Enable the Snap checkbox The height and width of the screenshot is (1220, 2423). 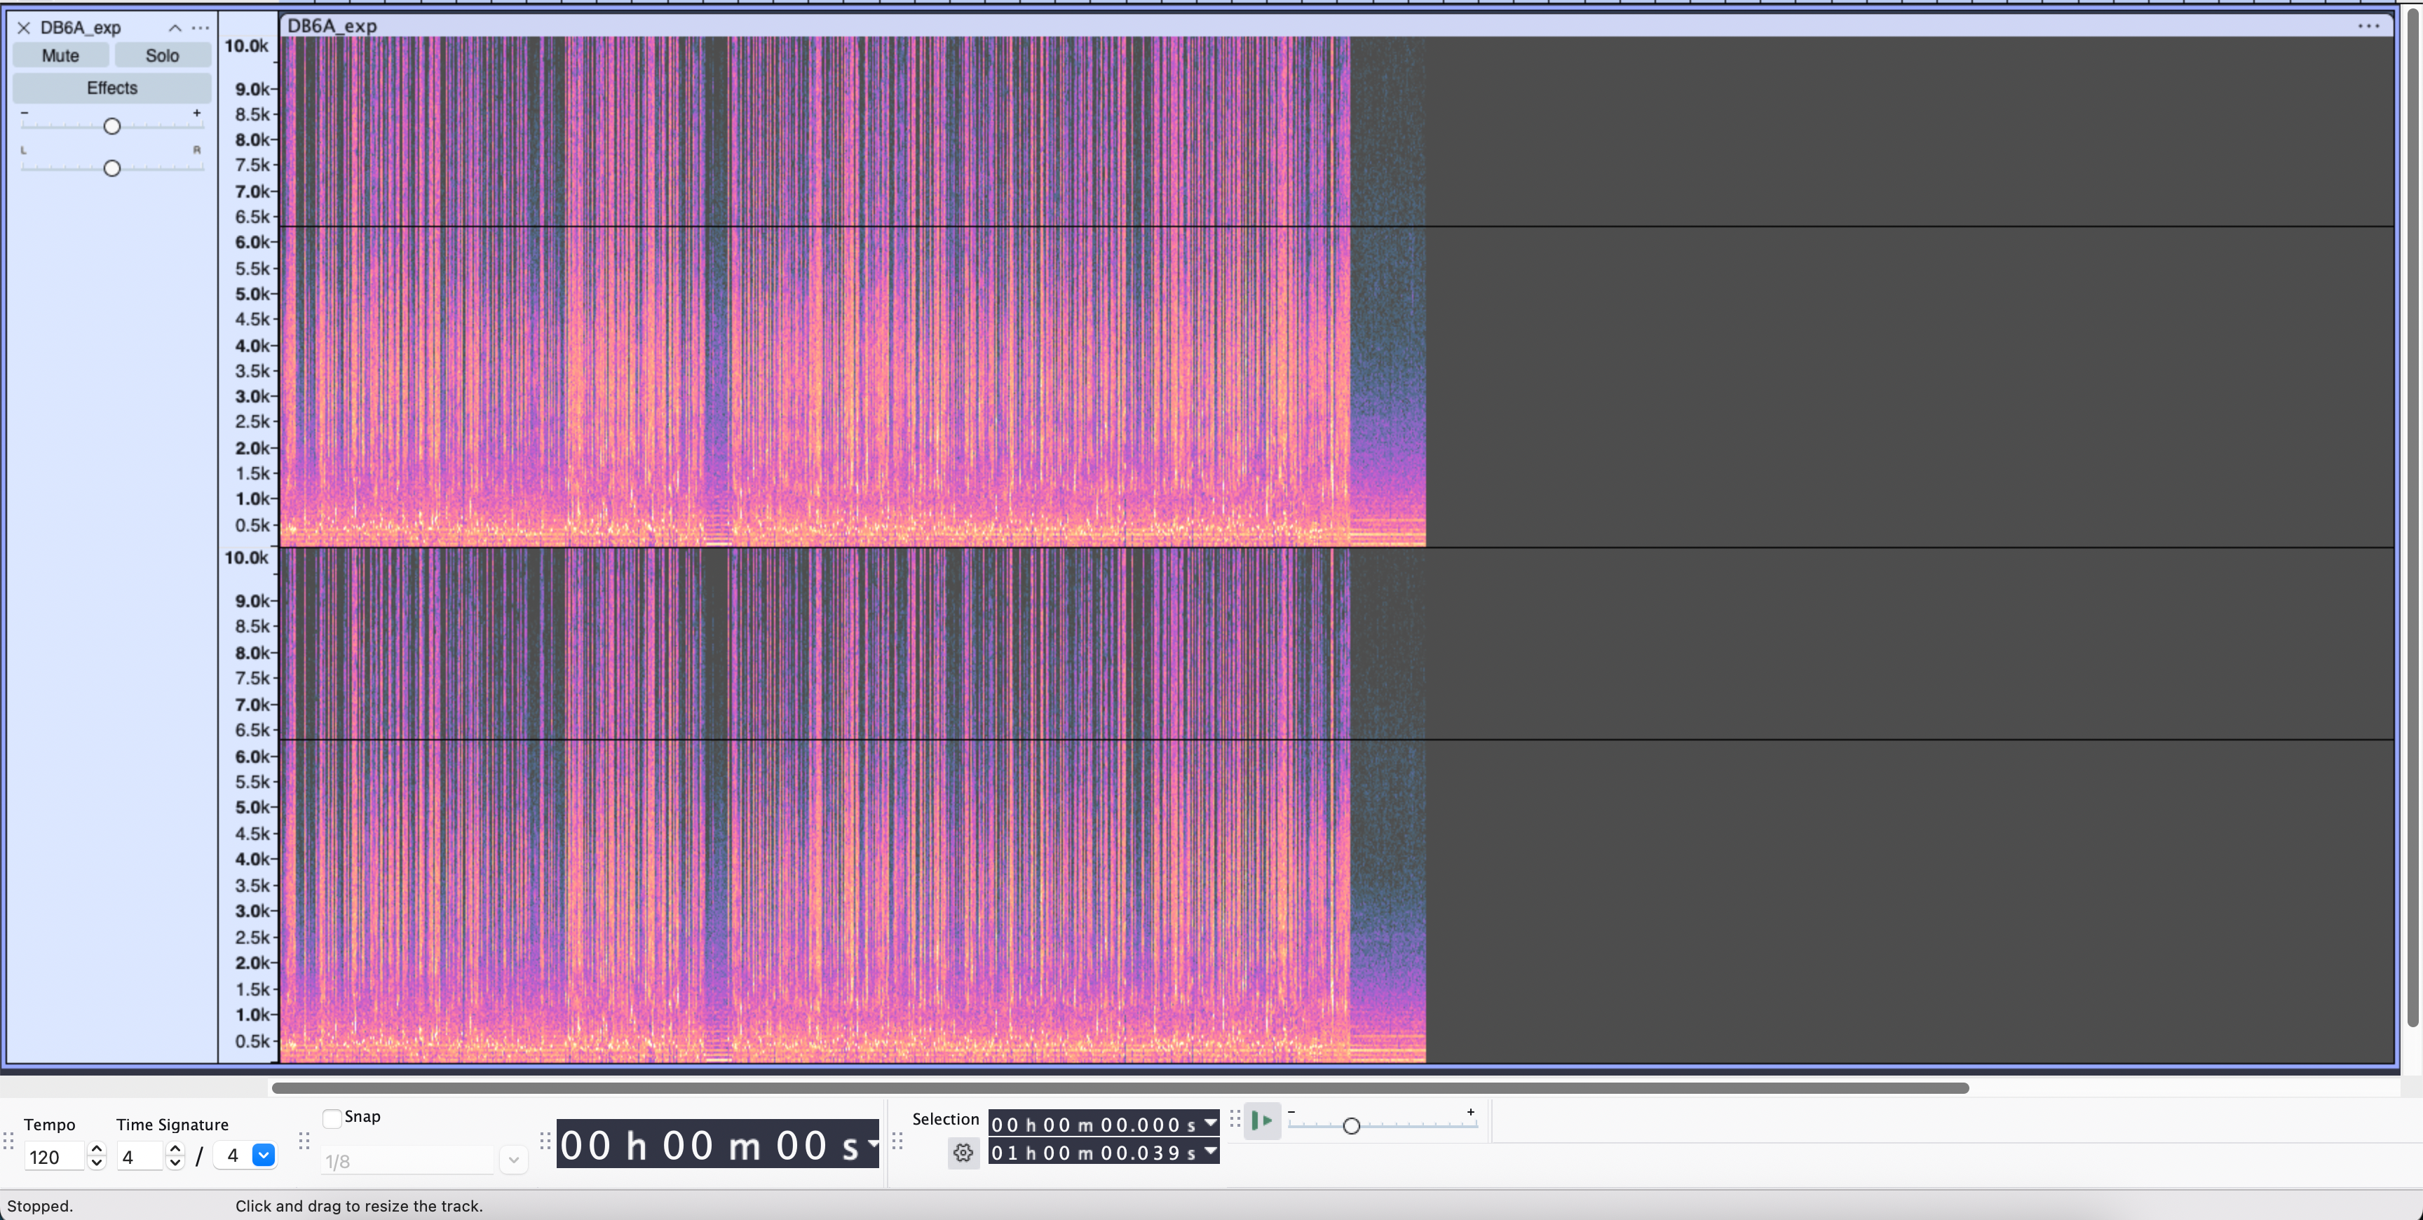click(332, 1118)
